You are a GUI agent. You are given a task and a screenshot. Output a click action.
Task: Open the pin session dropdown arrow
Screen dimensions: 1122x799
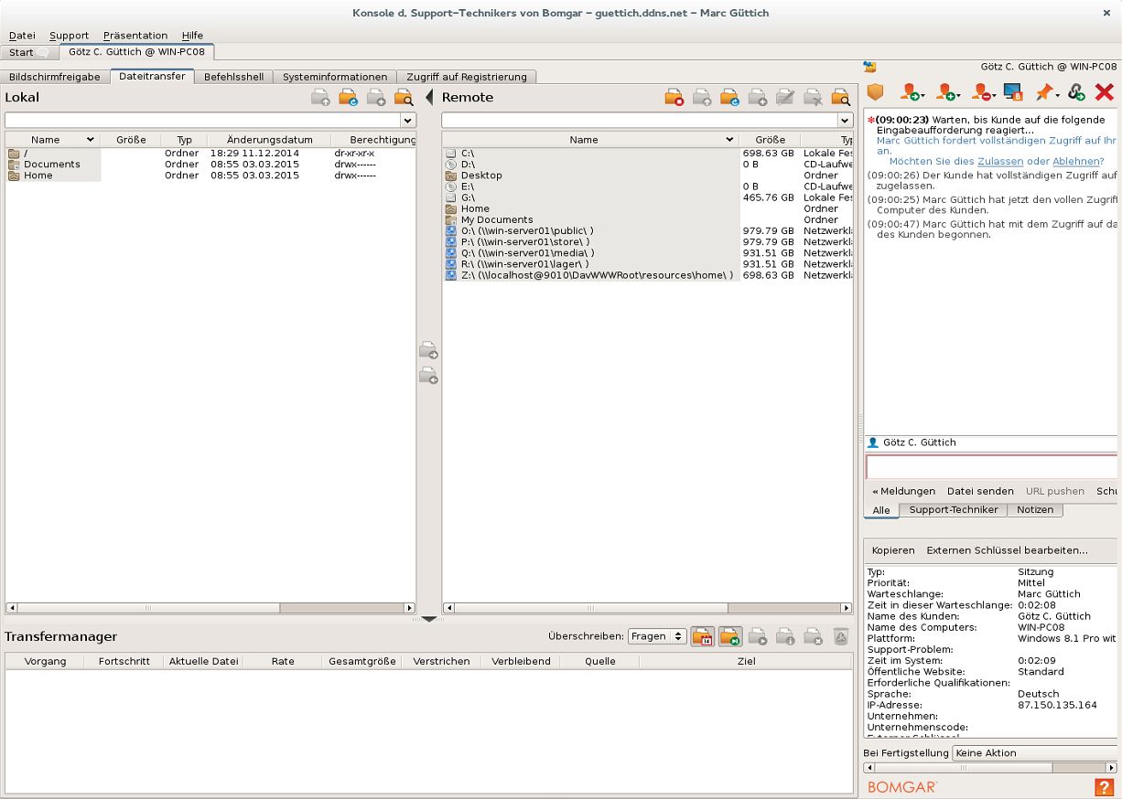pos(1057,95)
